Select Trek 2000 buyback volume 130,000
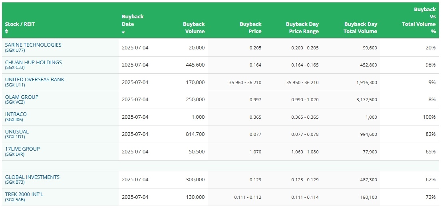The image size is (441, 208). click(195, 197)
